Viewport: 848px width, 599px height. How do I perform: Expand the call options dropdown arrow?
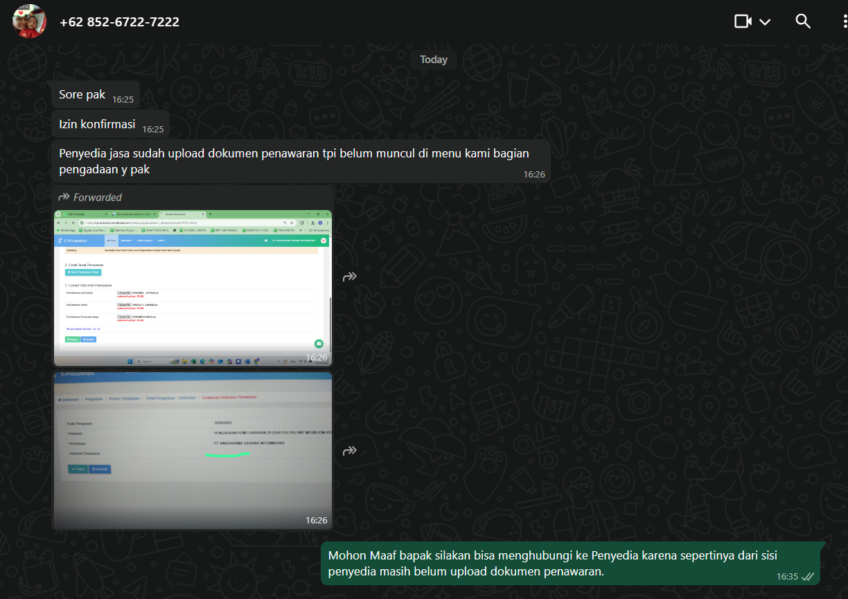[x=765, y=22]
